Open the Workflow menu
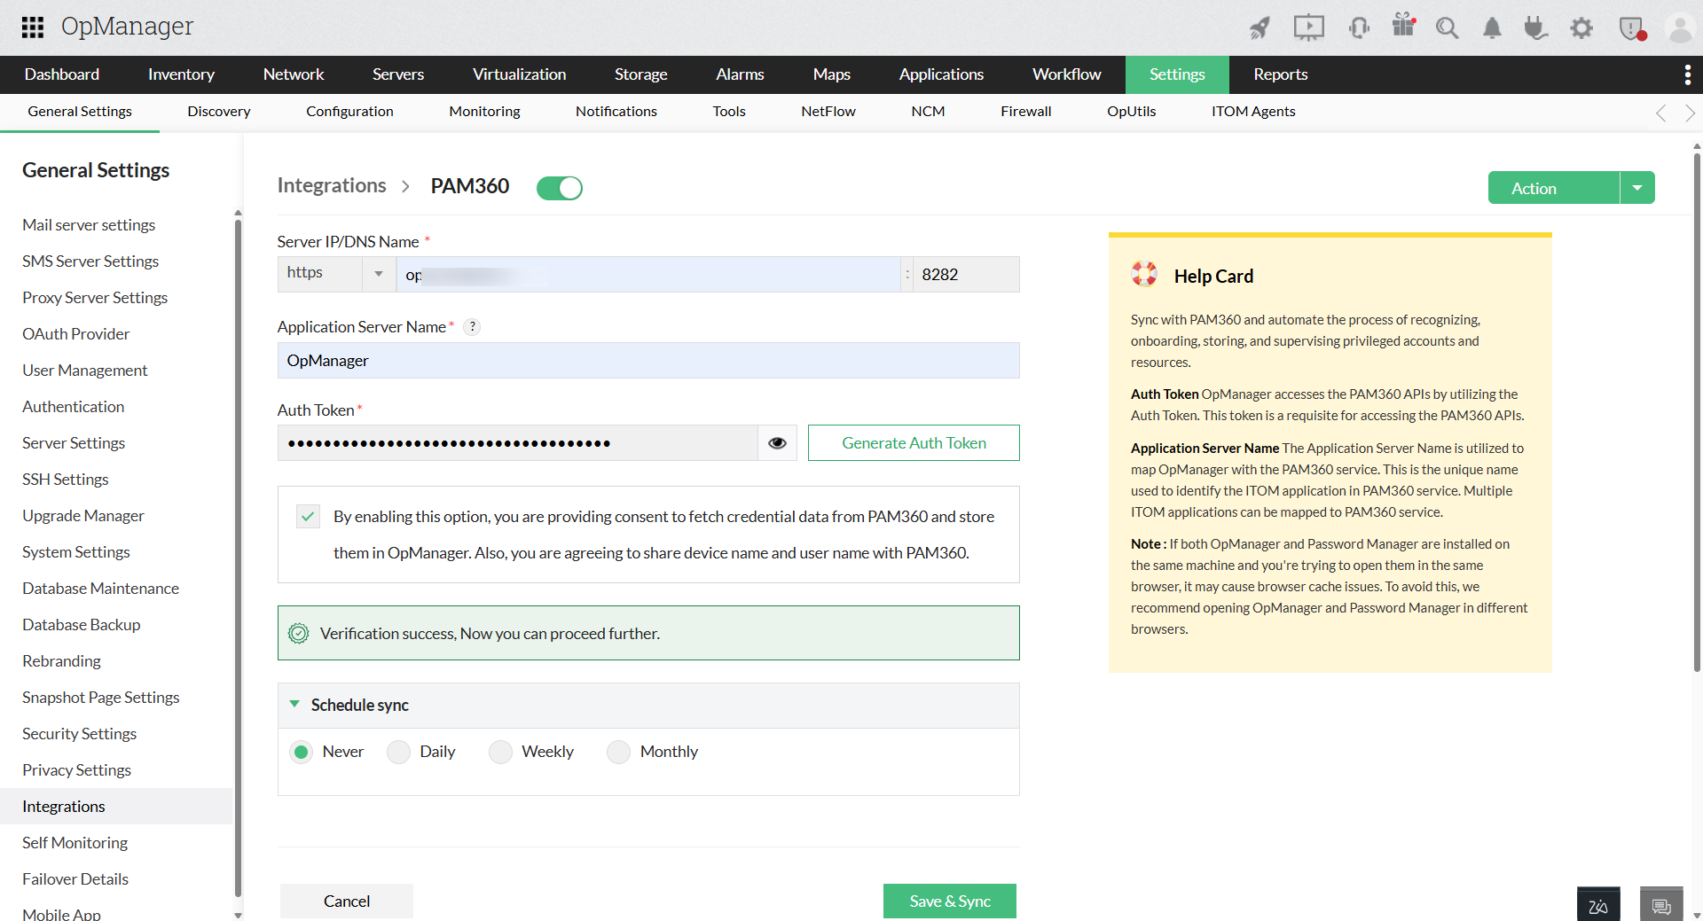1703x921 pixels. [x=1066, y=74]
